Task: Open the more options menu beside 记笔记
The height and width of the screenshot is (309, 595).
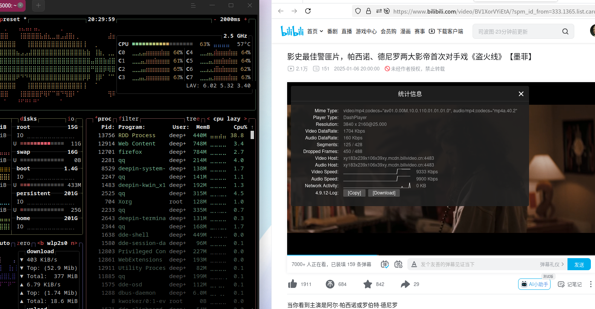Action: (590, 284)
